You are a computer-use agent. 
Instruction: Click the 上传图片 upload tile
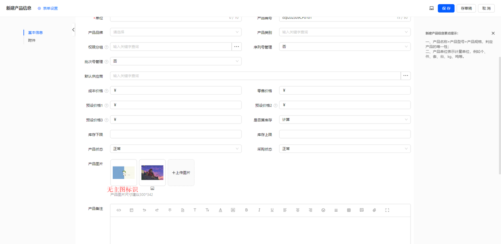tap(181, 172)
